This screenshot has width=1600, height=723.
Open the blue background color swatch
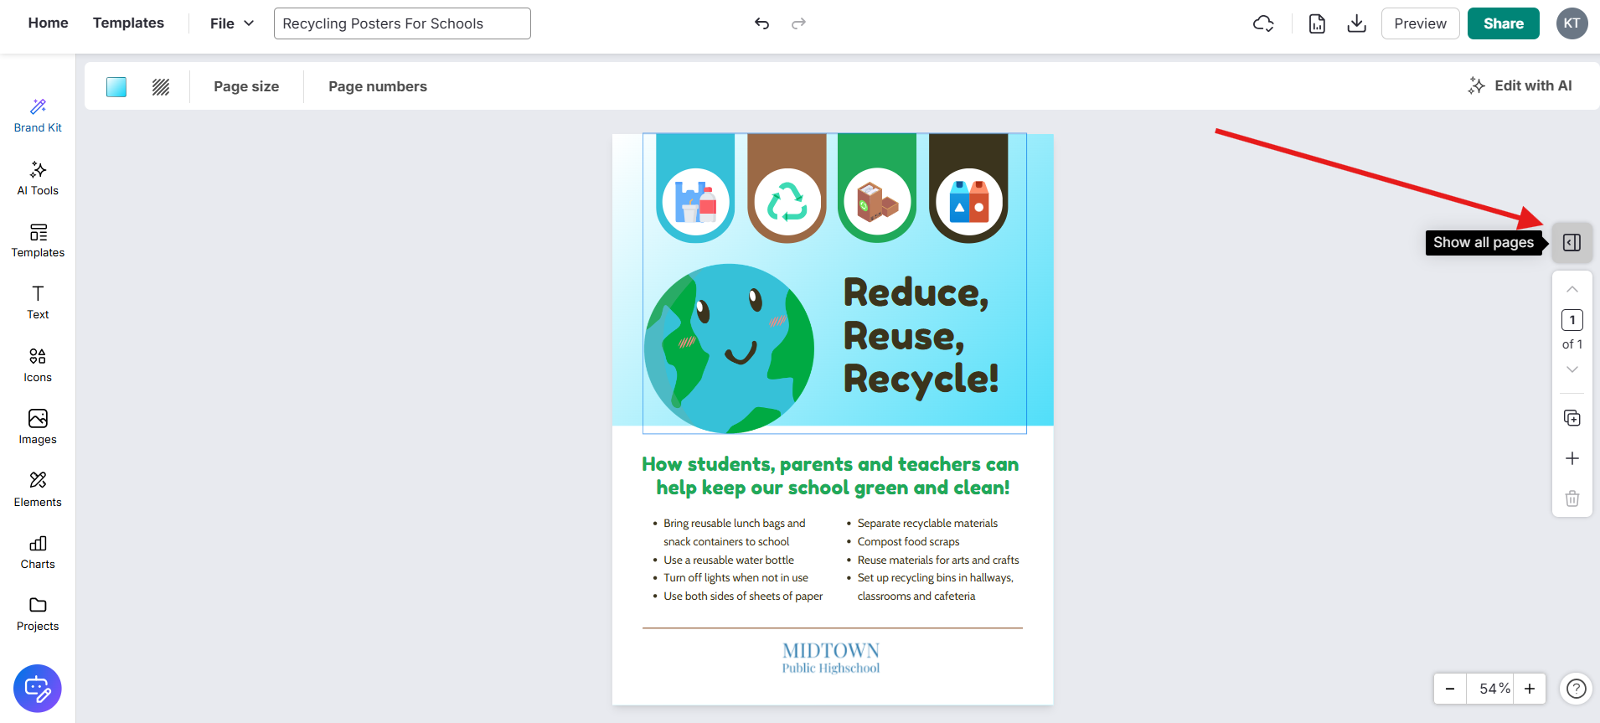116,86
